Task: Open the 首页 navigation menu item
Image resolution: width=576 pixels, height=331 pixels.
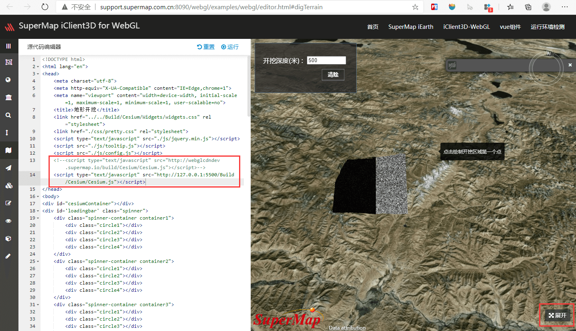Action: click(373, 27)
